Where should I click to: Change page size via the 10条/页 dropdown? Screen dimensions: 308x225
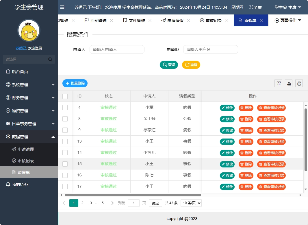tap(191, 203)
